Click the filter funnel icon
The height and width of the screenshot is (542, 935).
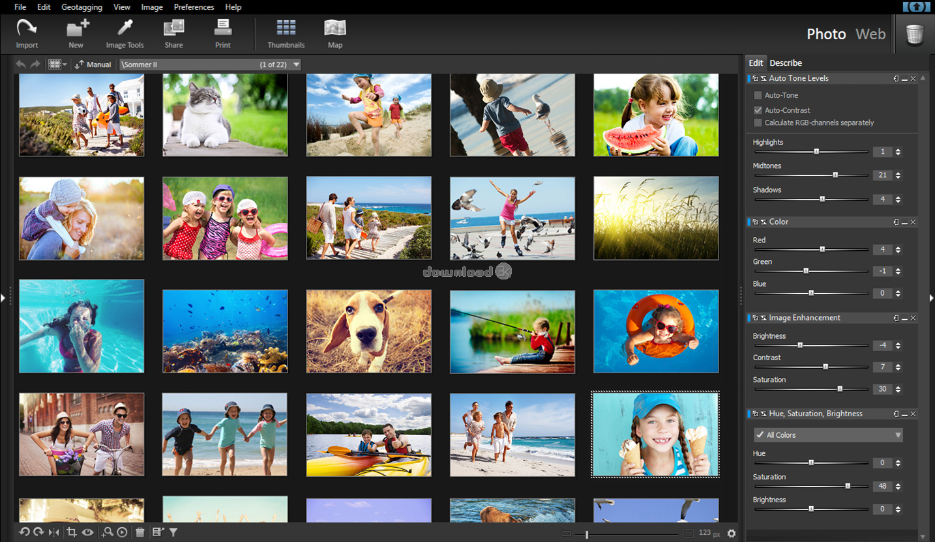coord(173,532)
